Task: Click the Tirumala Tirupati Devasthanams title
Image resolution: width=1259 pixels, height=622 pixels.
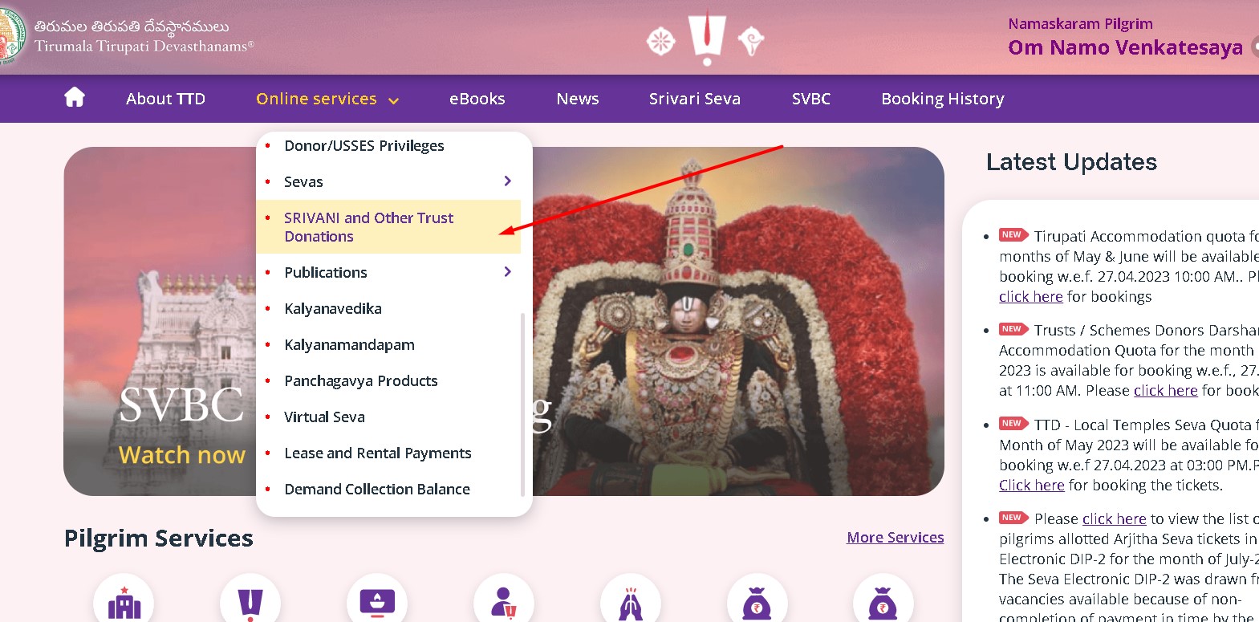Action: (144, 46)
